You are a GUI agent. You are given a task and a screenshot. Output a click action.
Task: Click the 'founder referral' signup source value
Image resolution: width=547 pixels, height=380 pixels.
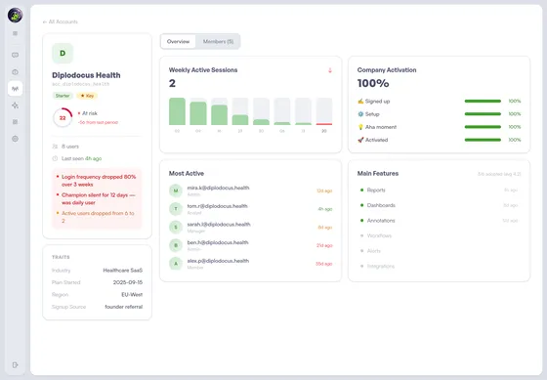tap(124, 307)
